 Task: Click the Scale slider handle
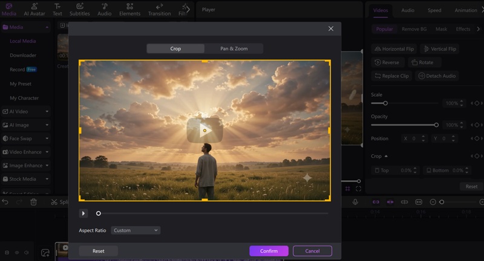tap(385, 103)
